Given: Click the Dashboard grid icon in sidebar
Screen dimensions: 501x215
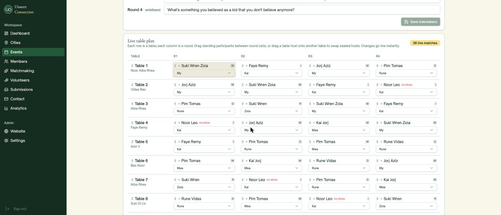Looking at the screenshot, I should tap(6, 33).
